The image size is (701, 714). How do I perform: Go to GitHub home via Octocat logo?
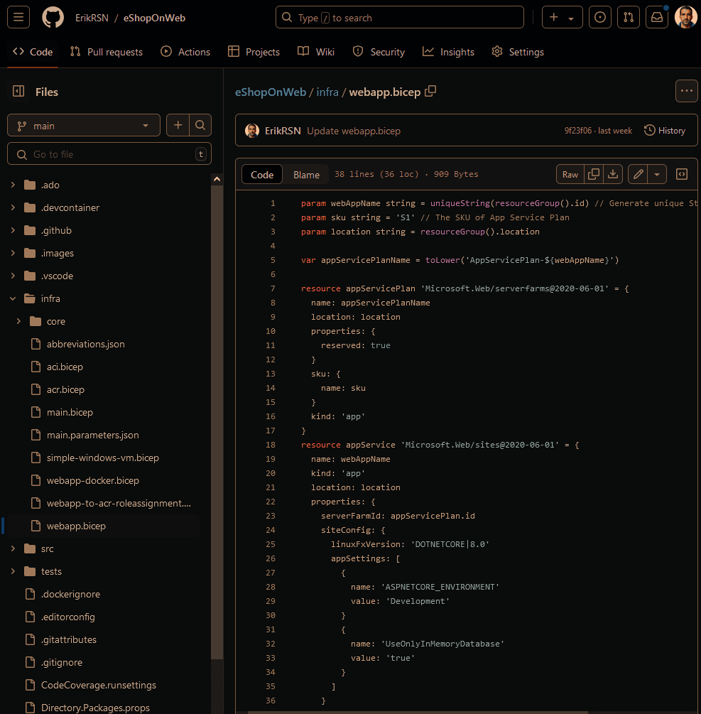(x=53, y=18)
